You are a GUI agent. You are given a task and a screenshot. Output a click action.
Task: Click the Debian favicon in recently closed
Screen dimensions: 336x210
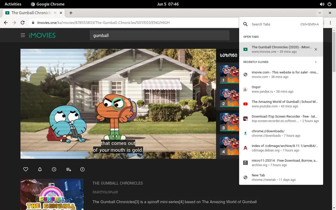245,148
